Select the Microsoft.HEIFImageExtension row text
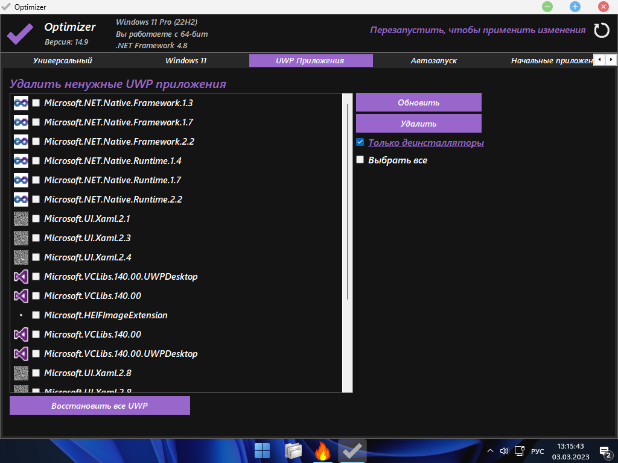 point(106,315)
